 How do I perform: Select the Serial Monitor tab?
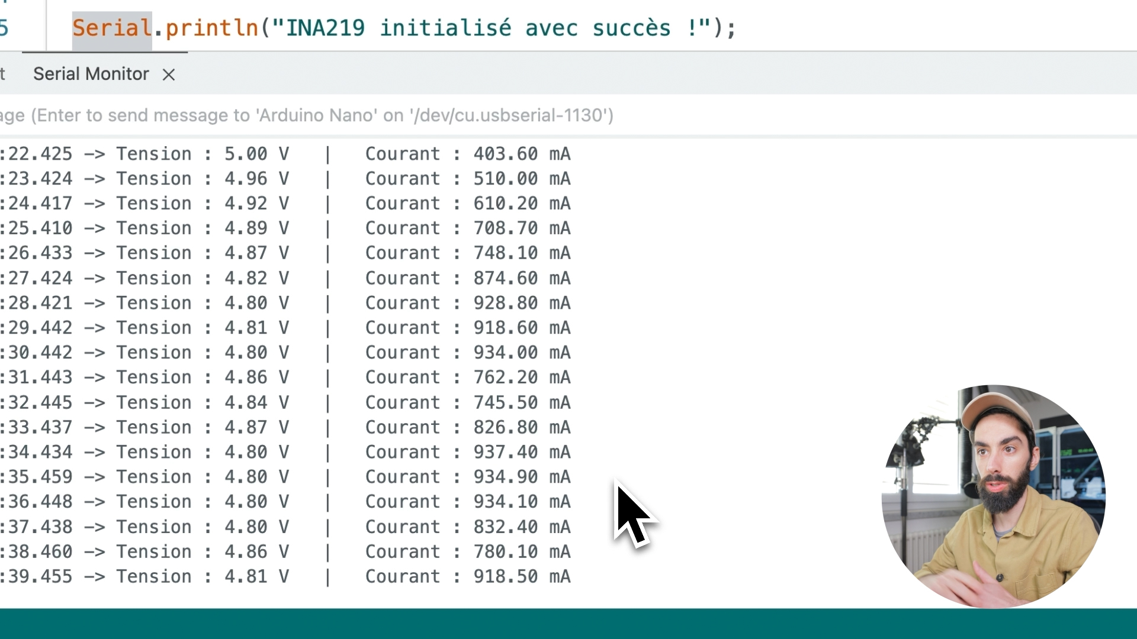(91, 74)
